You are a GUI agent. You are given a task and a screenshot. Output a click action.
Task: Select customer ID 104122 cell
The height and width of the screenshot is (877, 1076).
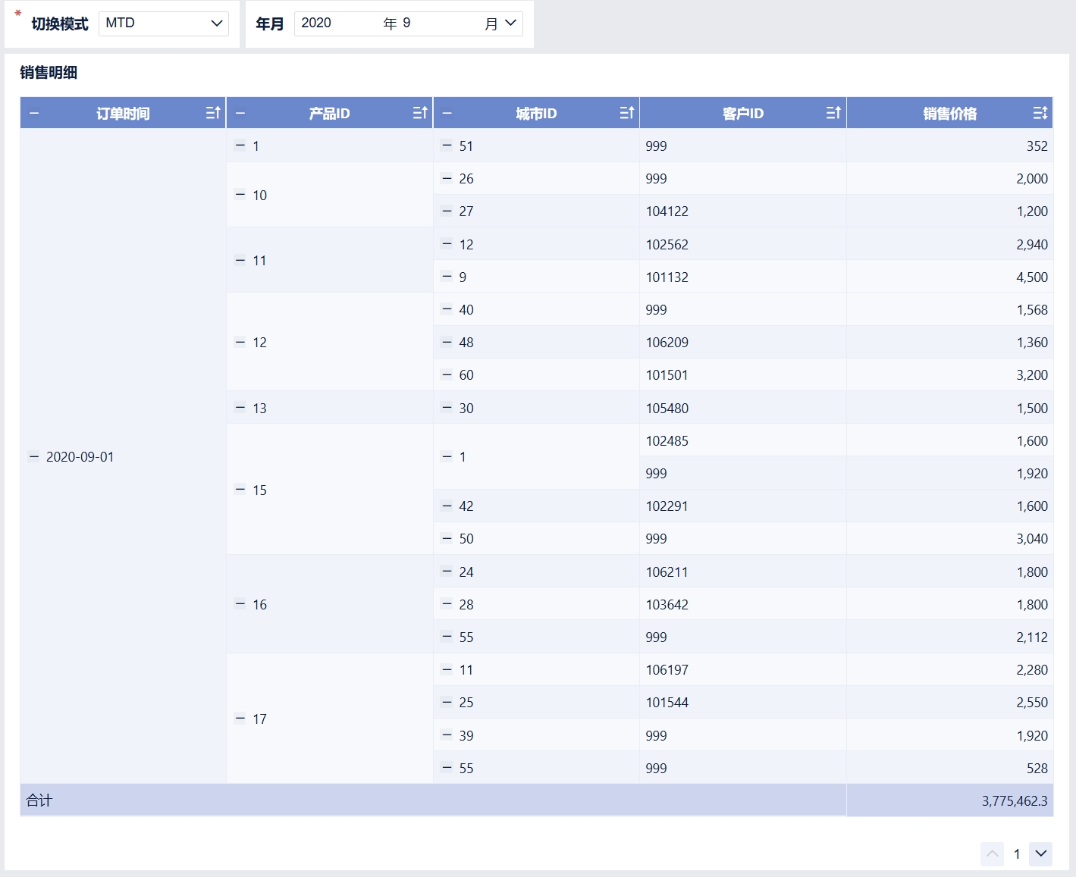[743, 211]
